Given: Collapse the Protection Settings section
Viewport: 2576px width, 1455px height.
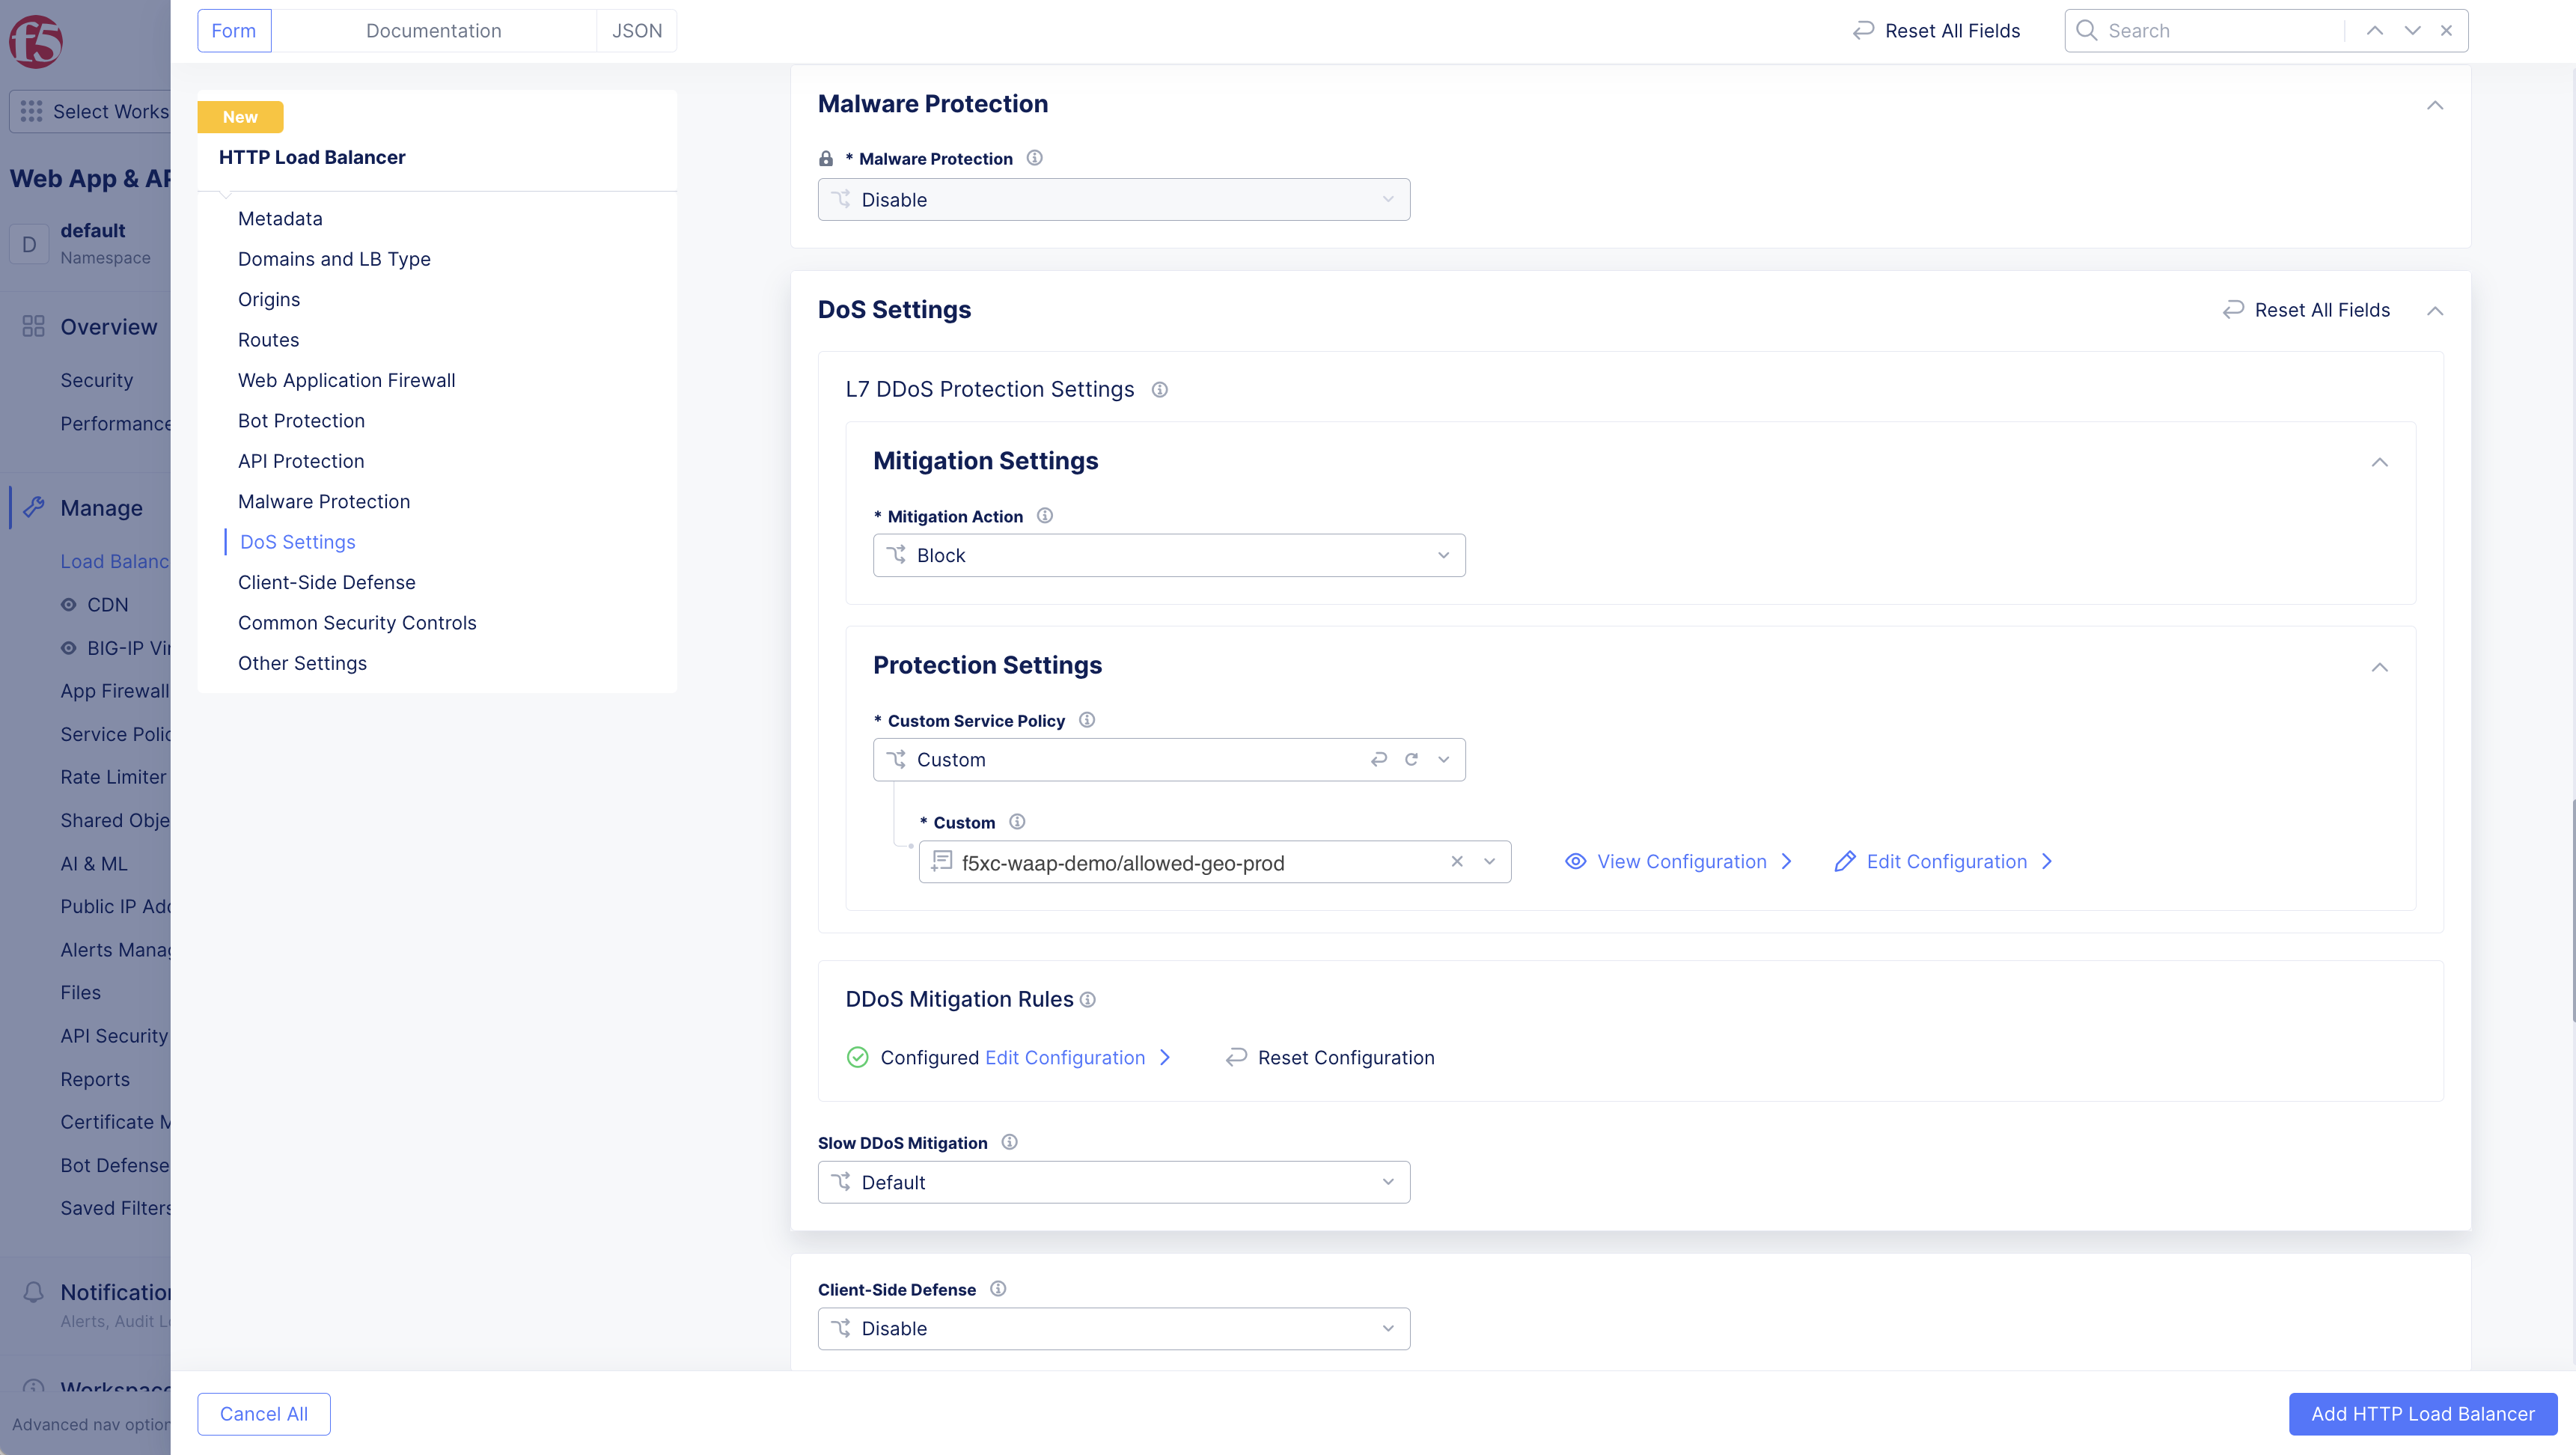Looking at the screenshot, I should click(2380, 666).
